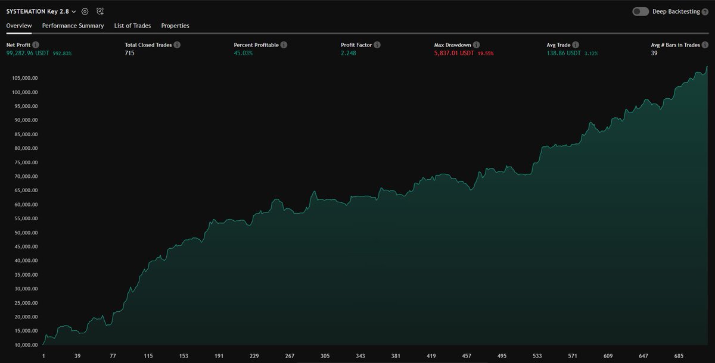The height and width of the screenshot is (363, 715).
Task: Click trade number 305 on the x-axis
Action: coord(325,355)
